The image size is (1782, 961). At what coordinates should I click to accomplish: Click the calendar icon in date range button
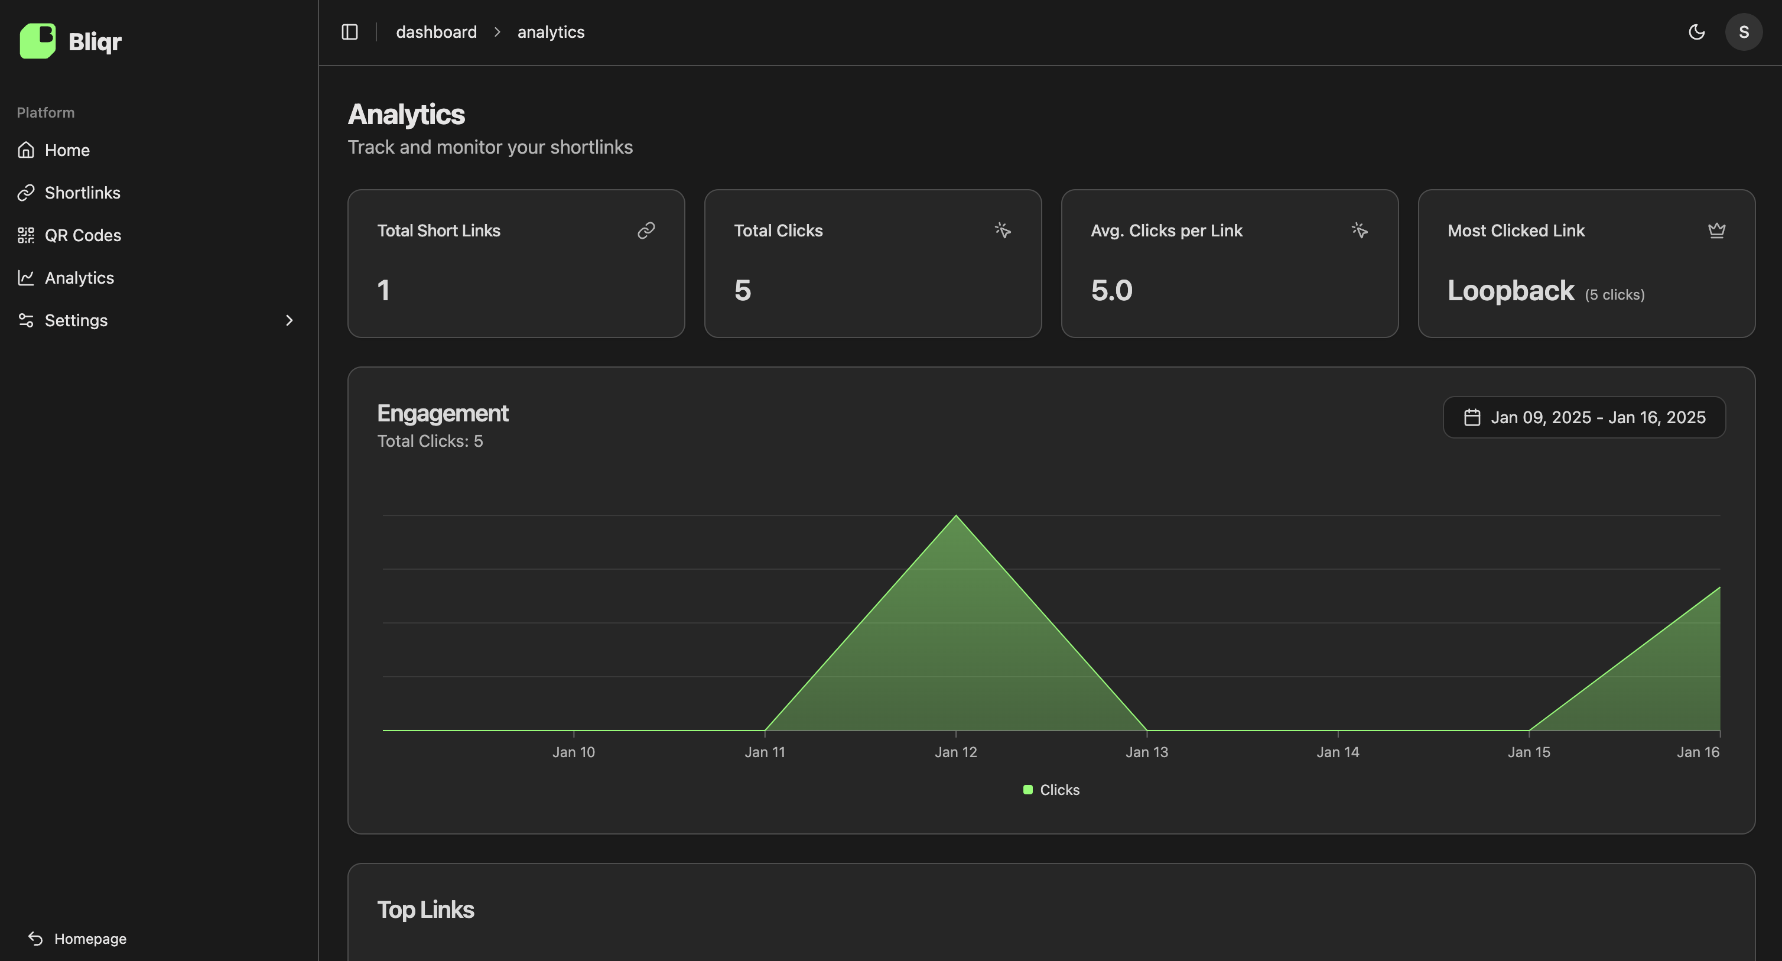tap(1472, 417)
